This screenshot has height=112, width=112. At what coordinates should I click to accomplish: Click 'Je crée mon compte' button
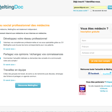pyautogui.click(x=101, y=61)
